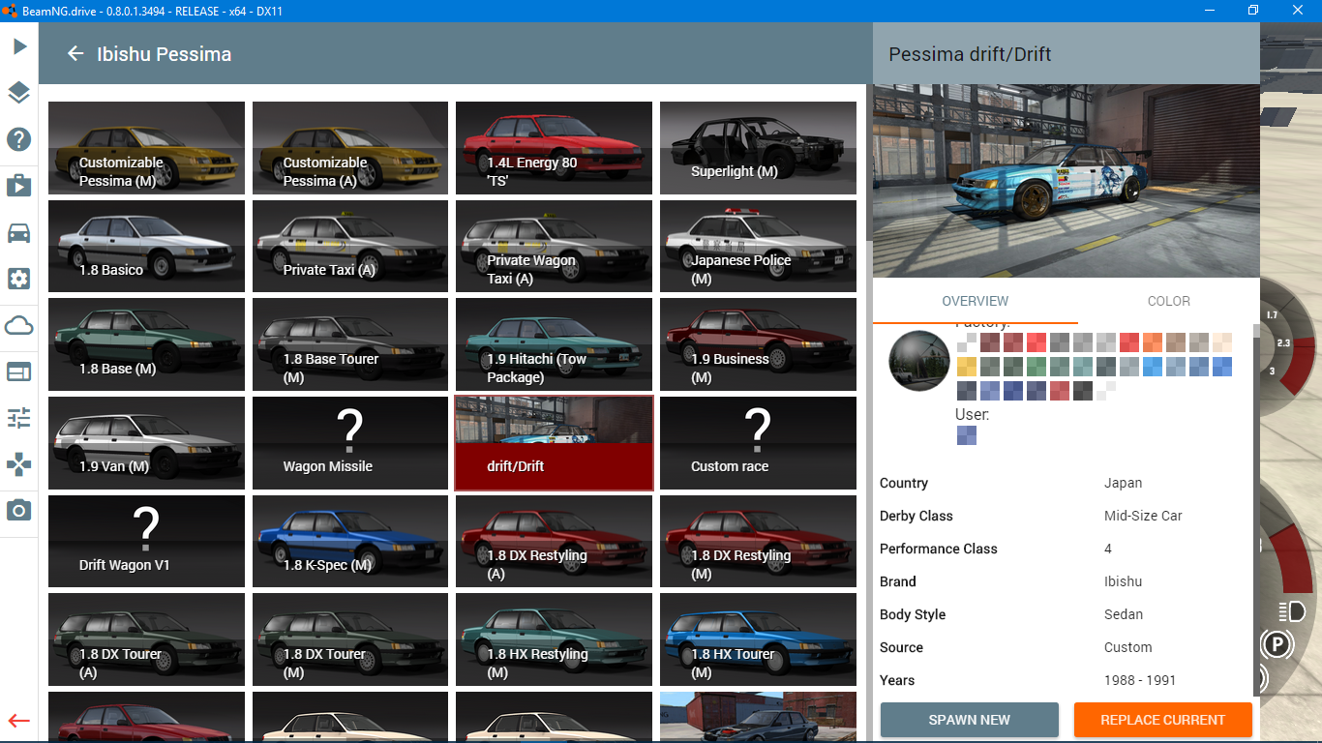Choose the 1.8 DX Tourer (M) tile
Screen dimensions: 1322x743
[x=350, y=640]
